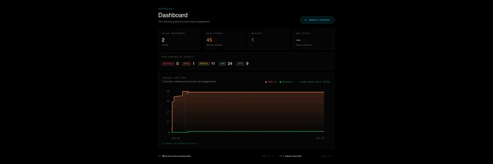Click the 'Not yet resolved' caption
The width and height of the screenshot is (493, 164).
[214, 45]
